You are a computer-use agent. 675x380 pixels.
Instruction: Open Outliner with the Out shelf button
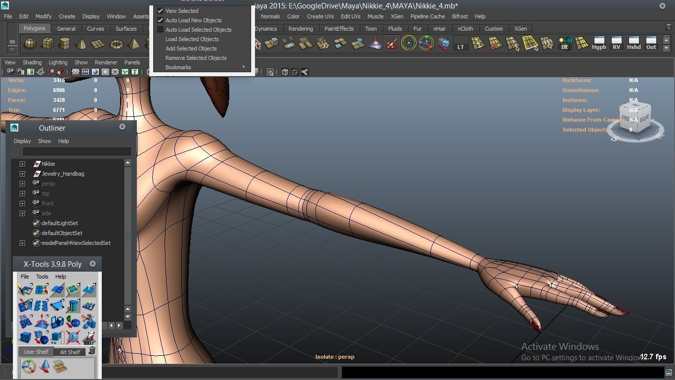tap(651, 44)
